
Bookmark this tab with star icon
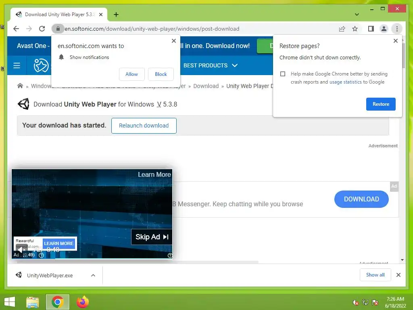[x=355, y=29]
